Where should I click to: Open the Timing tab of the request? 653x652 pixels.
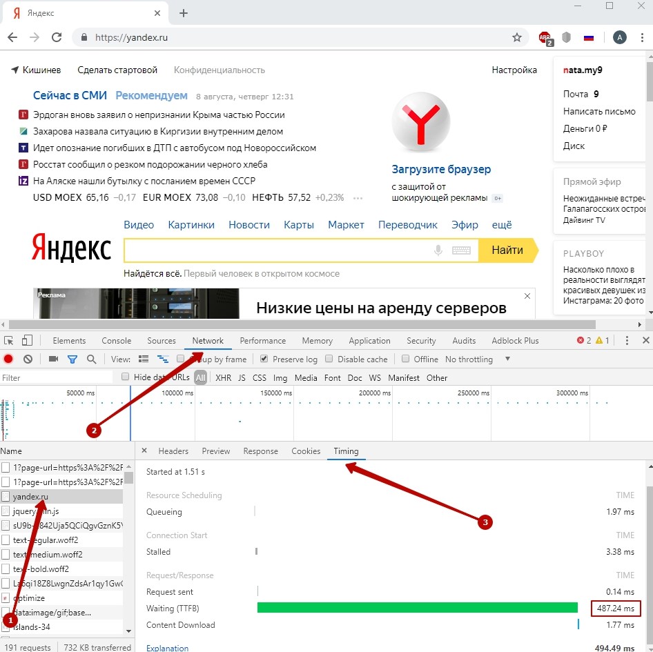click(346, 451)
